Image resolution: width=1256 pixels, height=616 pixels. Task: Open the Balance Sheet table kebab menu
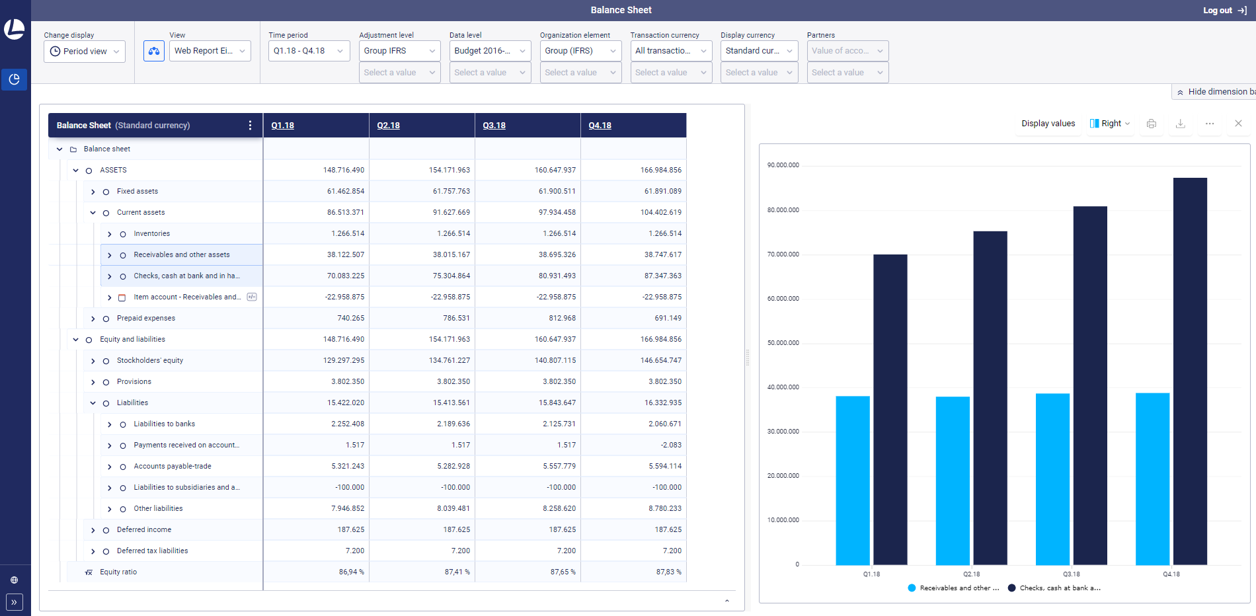[250, 125]
